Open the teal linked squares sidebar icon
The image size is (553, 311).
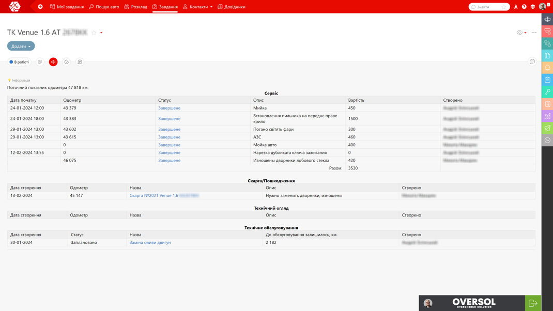[x=547, y=43]
